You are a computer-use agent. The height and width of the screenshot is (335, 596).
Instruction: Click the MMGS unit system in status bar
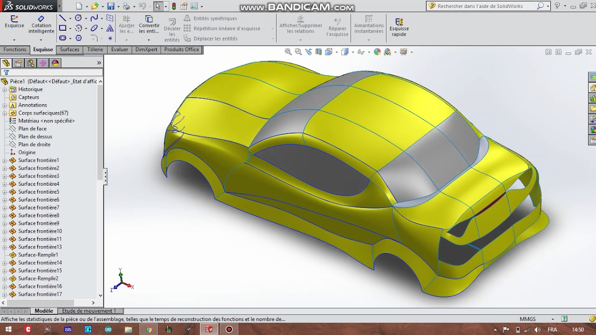528,319
